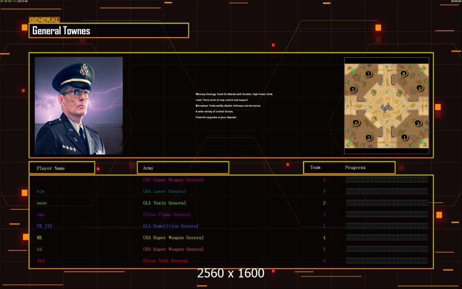Click USA Laser General army for hjm

point(165,191)
